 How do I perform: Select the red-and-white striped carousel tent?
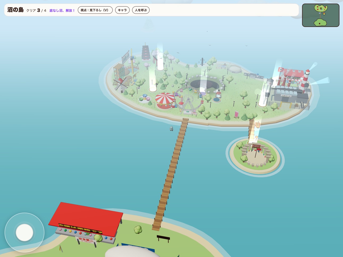point(165,100)
